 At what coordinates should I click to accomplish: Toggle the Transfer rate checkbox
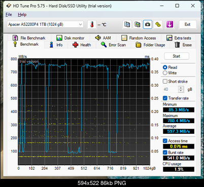coord(165,98)
